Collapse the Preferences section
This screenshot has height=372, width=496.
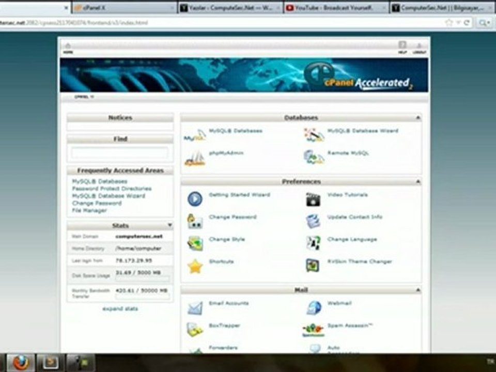418,181
